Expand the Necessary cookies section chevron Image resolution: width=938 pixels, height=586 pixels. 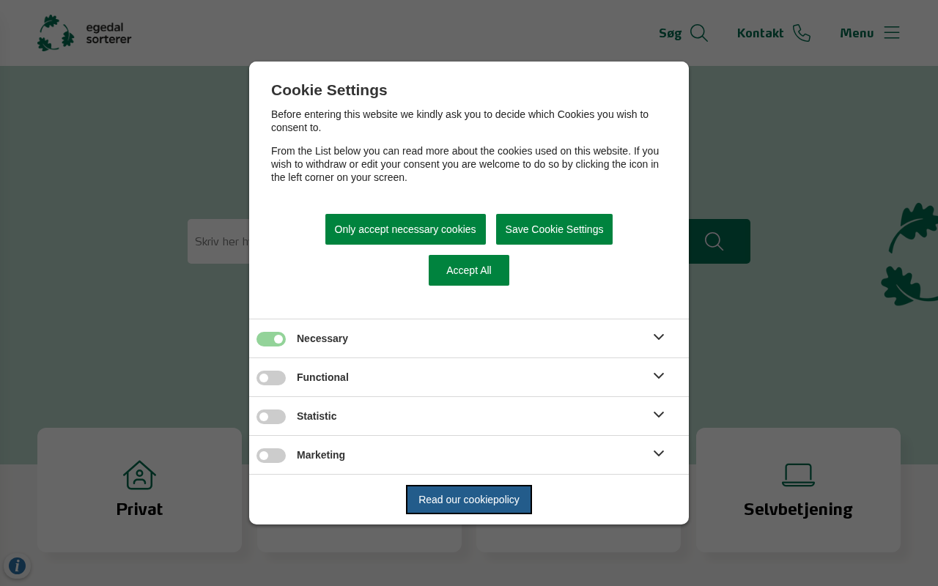[x=659, y=337]
